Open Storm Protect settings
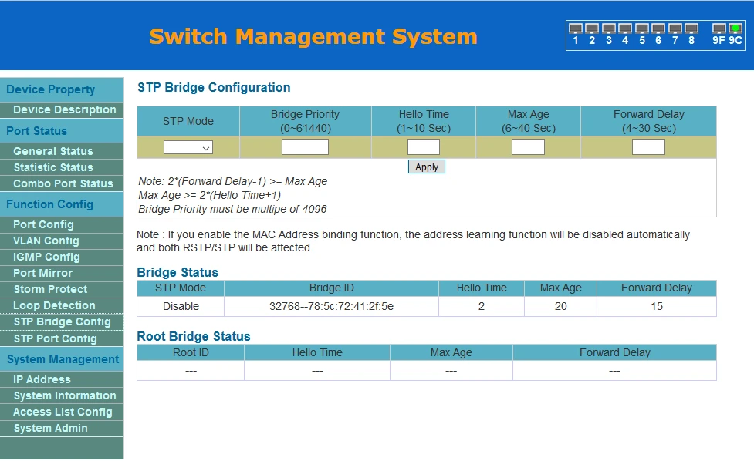This screenshot has height=461, width=754. (x=50, y=289)
